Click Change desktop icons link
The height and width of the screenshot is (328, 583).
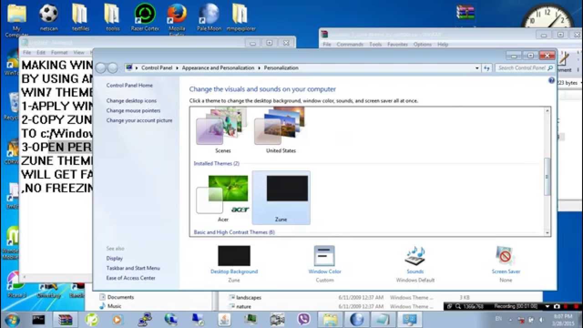(131, 101)
